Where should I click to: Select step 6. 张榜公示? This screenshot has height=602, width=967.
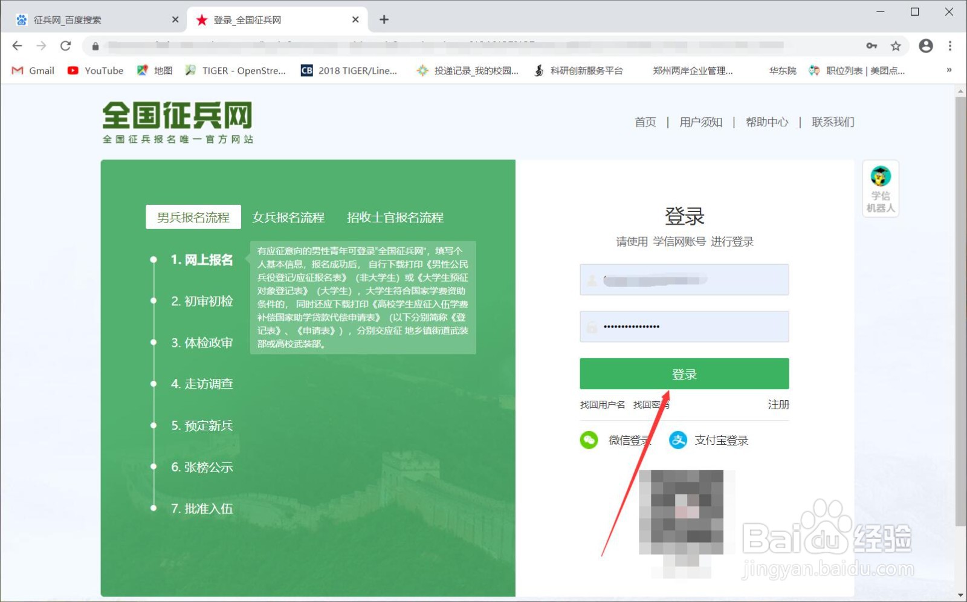[x=202, y=467]
